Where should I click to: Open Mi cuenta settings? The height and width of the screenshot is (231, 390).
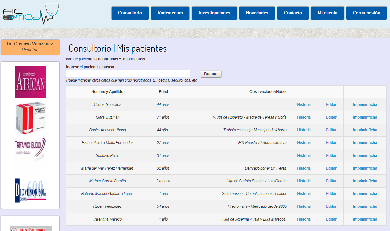(x=327, y=13)
